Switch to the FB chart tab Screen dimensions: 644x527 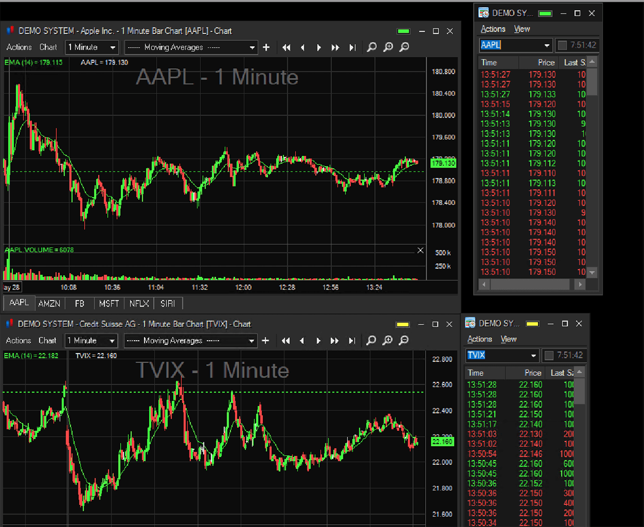79,304
